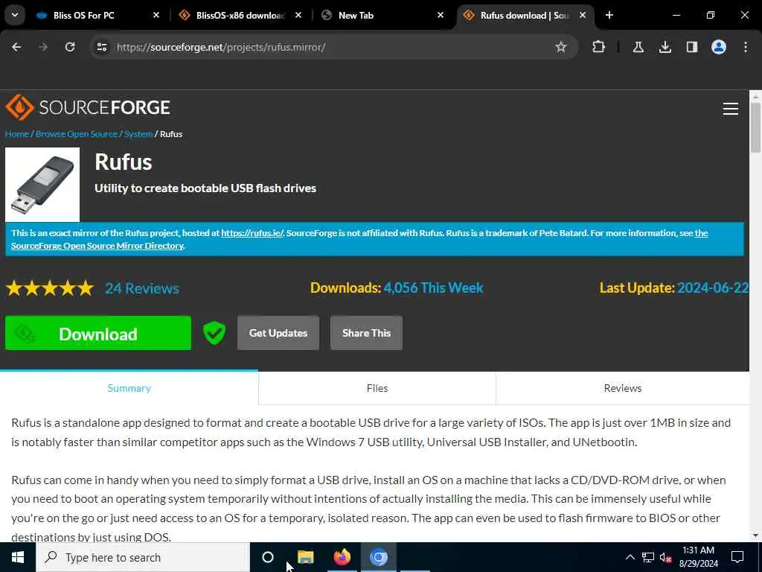Screen dimensions: 762x572
Task: Close the Rufus download tab
Action: point(583,15)
